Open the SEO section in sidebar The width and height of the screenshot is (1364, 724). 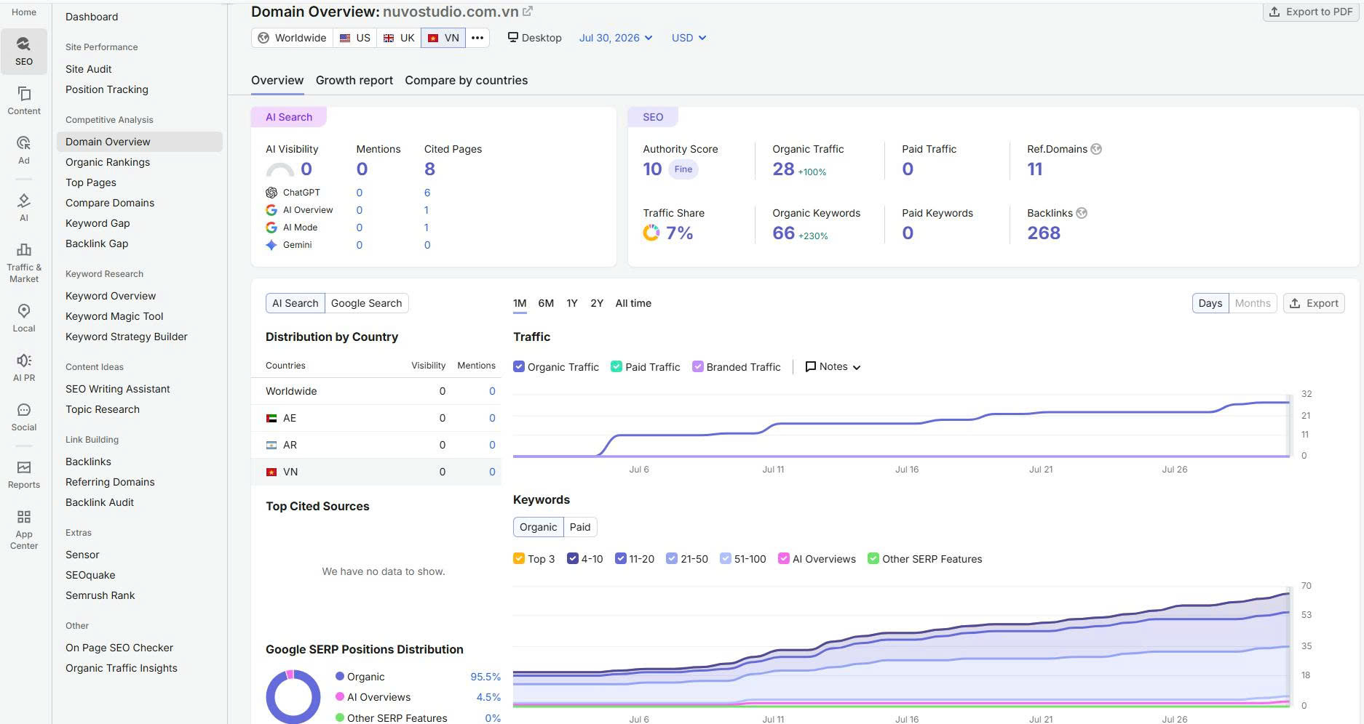24,51
